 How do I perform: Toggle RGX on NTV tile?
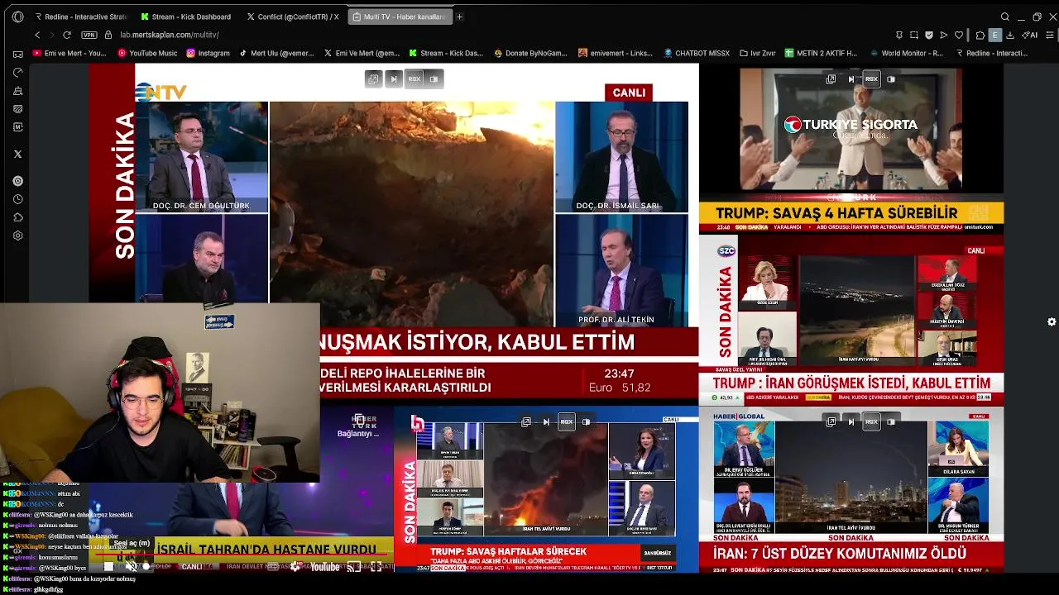click(x=414, y=79)
